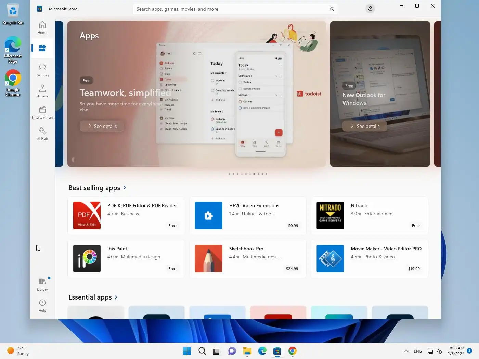Click the $19.99 price on Movie Maker
Image resolution: width=479 pixels, height=359 pixels.
pos(414,269)
